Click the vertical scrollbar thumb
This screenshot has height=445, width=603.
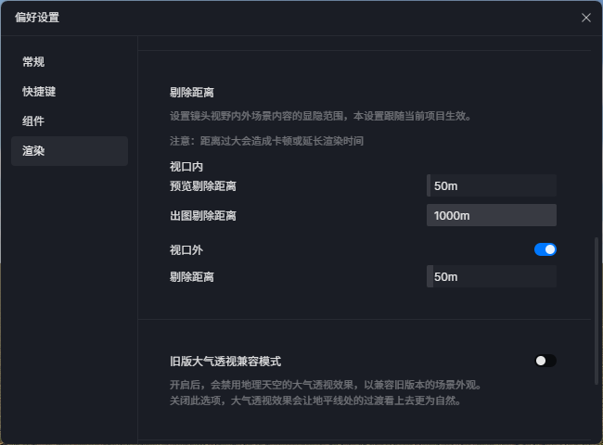pos(595,311)
